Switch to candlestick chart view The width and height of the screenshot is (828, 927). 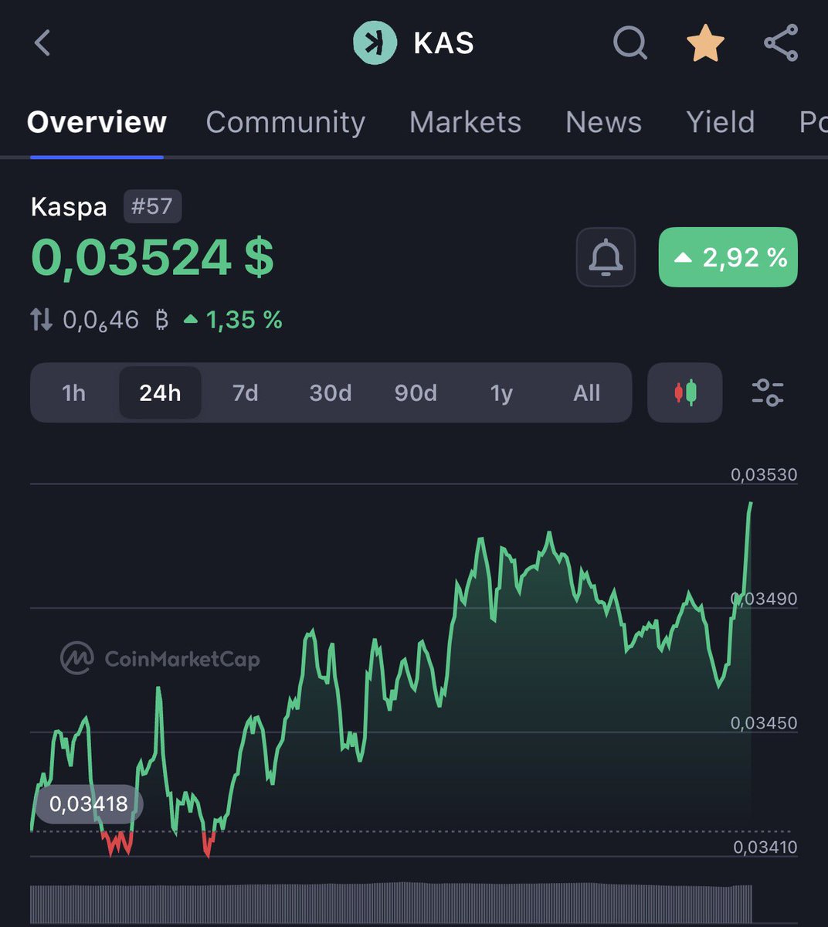point(685,392)
